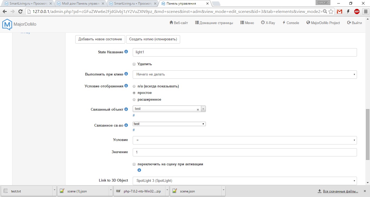Click Создать копию (клонировать) button
The width and height of the screenshot is (370, 197).
pyautogui.click(x=153, y=39)
